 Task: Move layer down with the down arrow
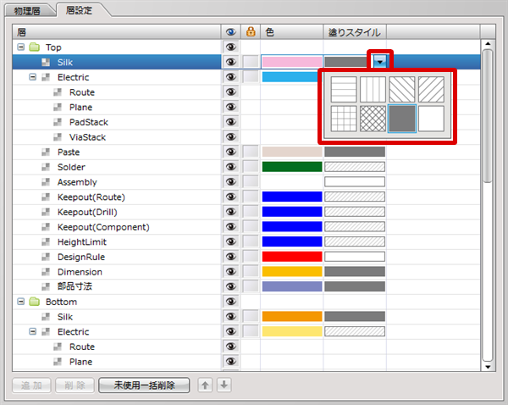pos(224,386)
